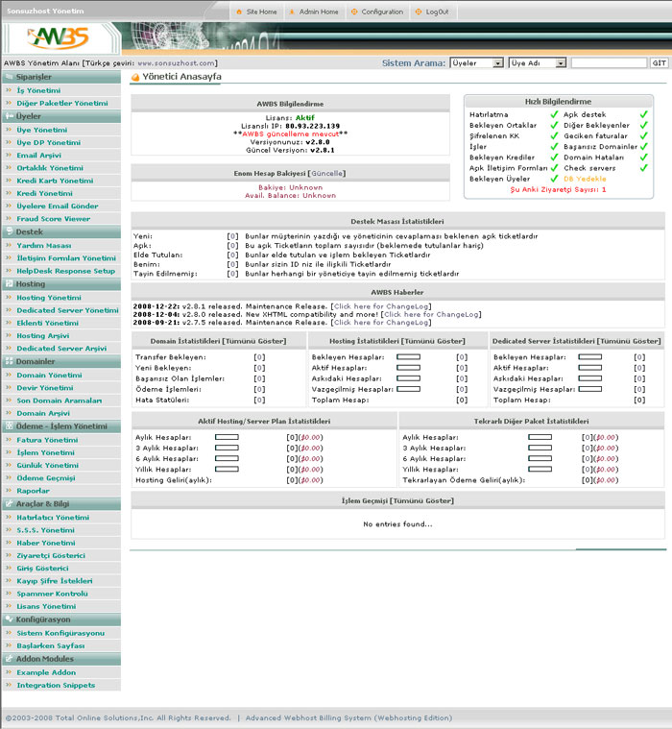The image size is (672, 729).
Task: Go to Admin Home in top navigation
Action: click(x=319, y=12)
